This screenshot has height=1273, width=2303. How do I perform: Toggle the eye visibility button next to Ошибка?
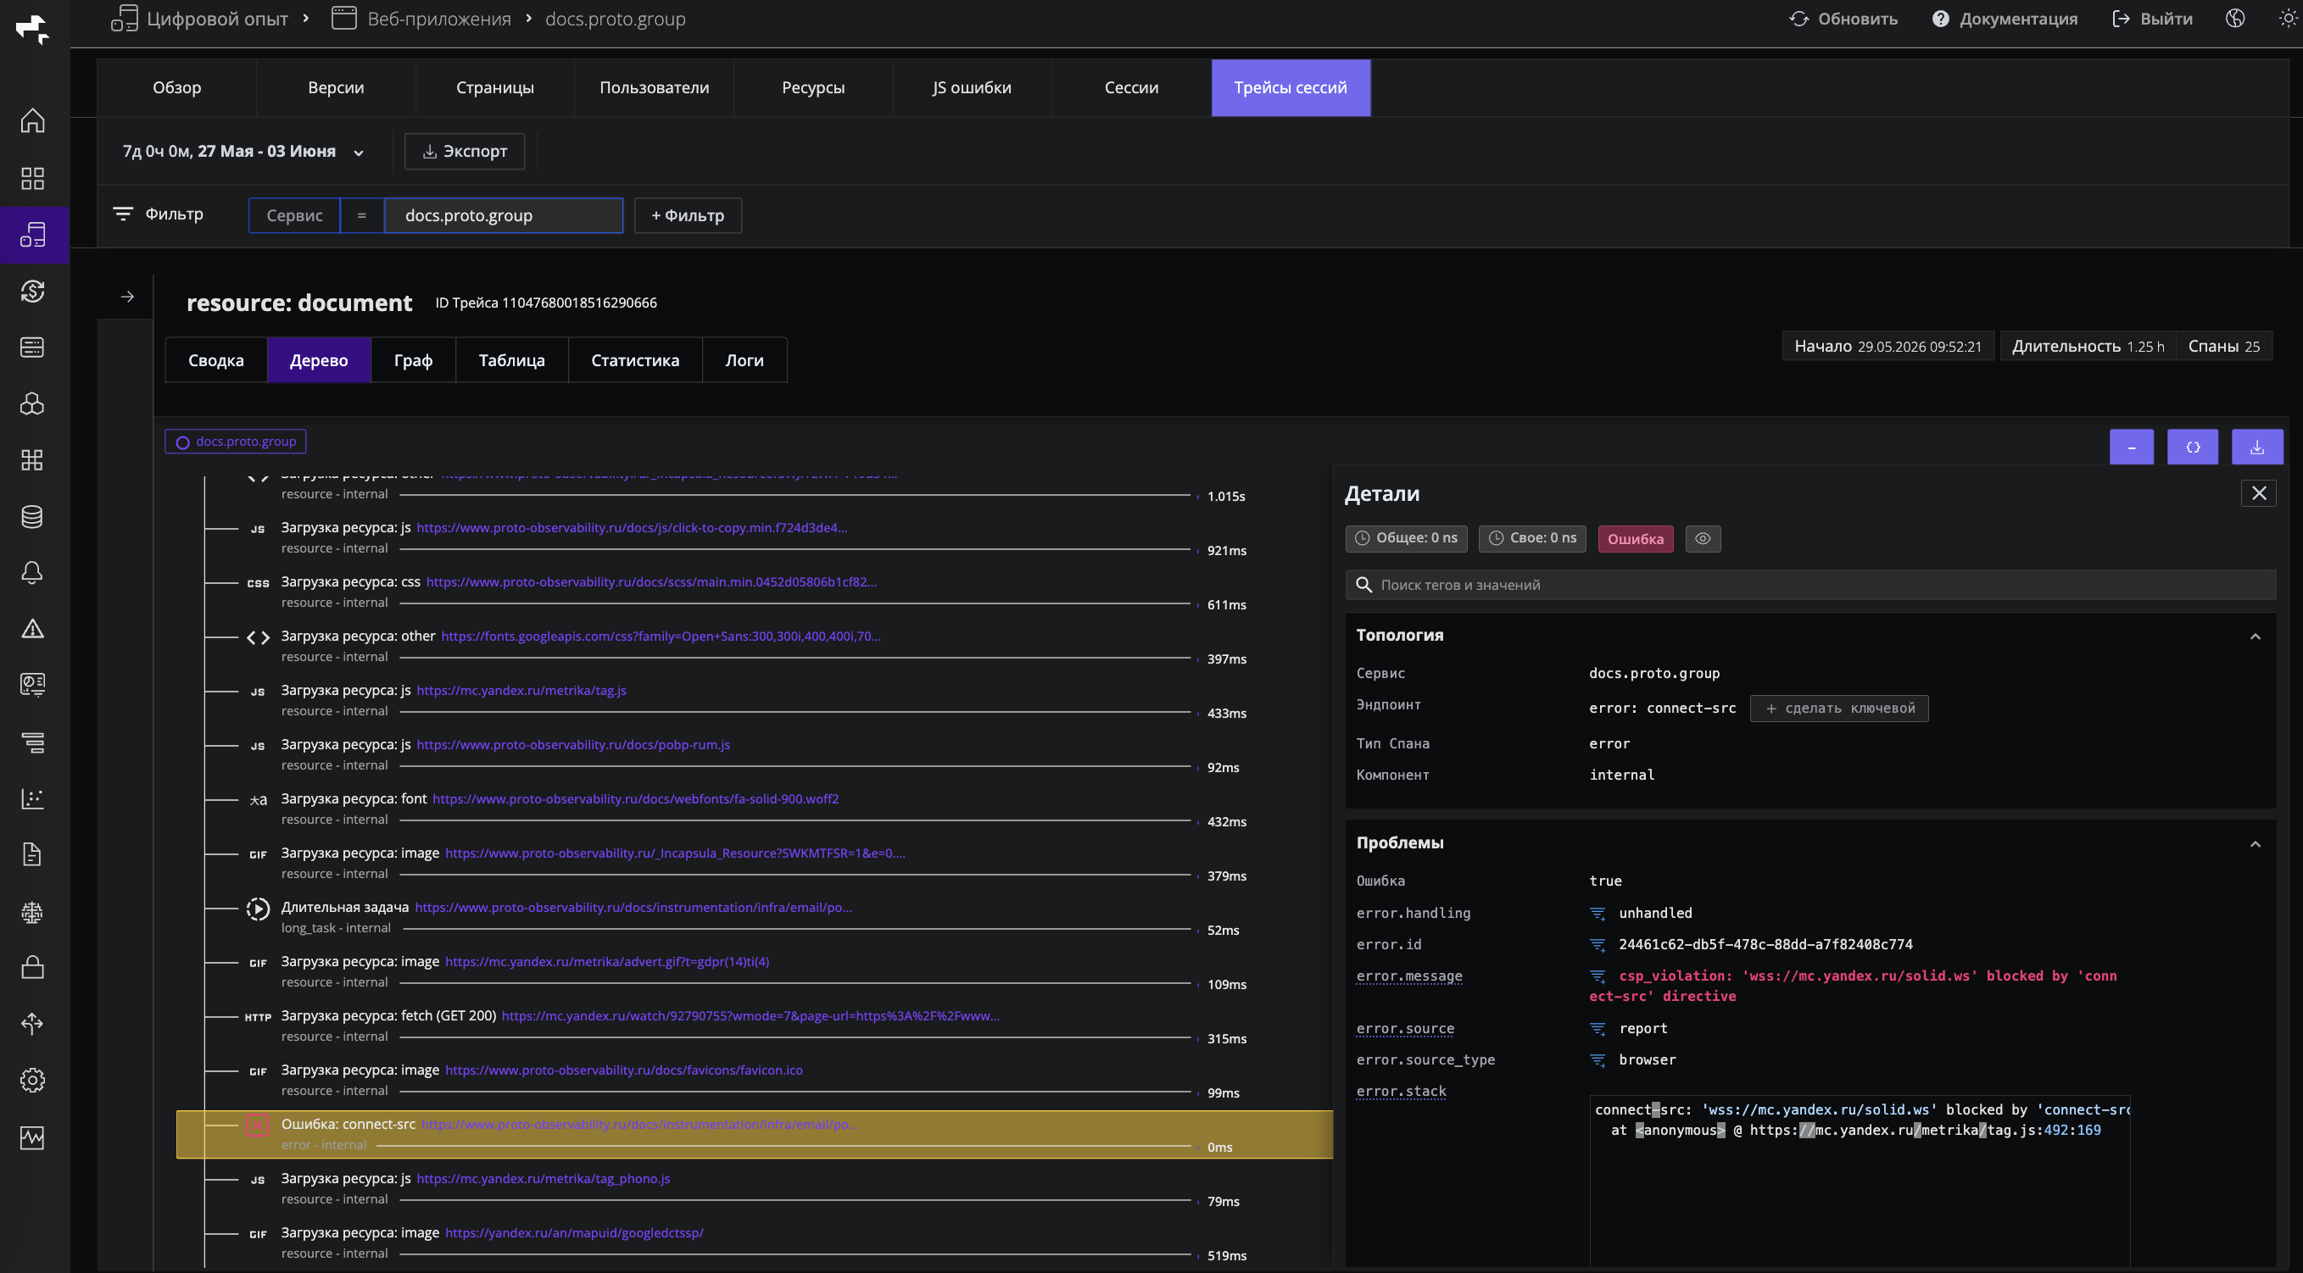pyautogui.click(x=1702, y=539)
